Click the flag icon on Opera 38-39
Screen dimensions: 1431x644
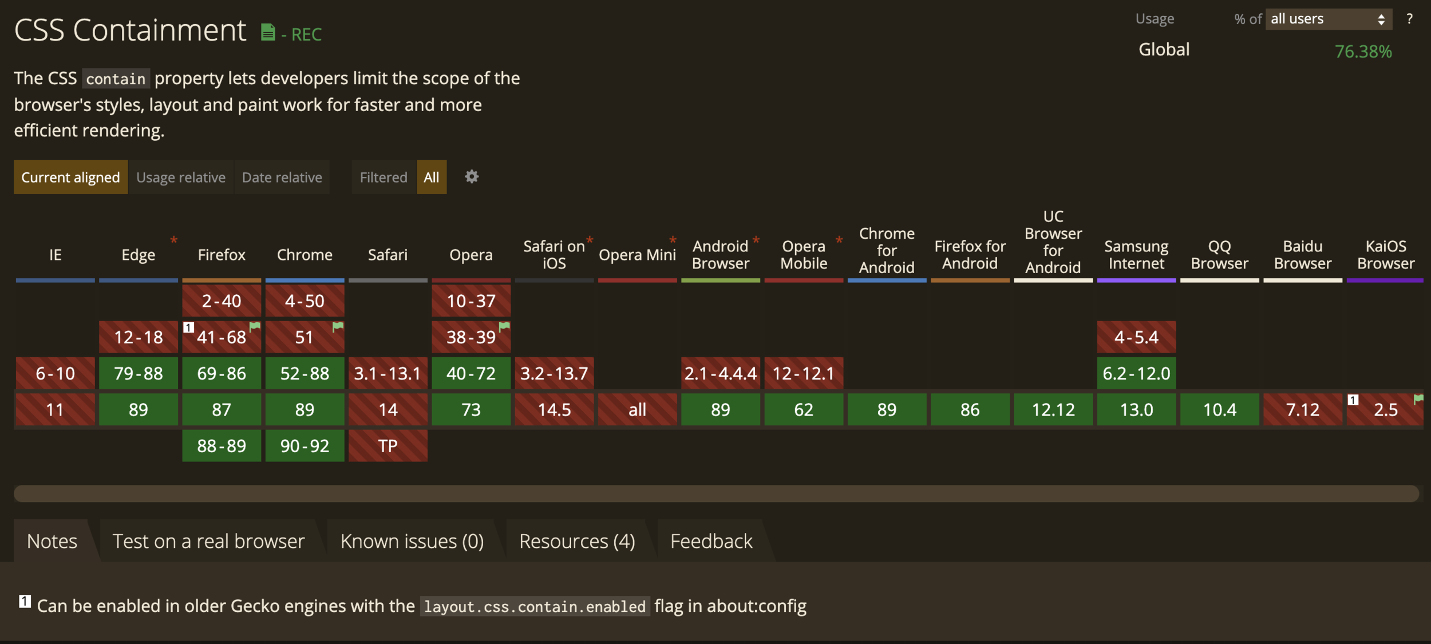pyautogui.click(x=504, y=326)
